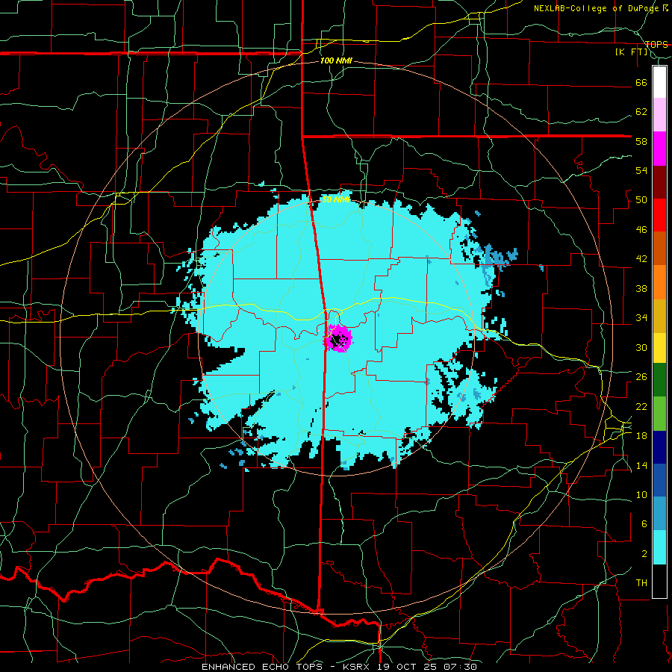This screenshot has width=672, height=672.
Task: Click the legend value '62'
Action: 641,112
